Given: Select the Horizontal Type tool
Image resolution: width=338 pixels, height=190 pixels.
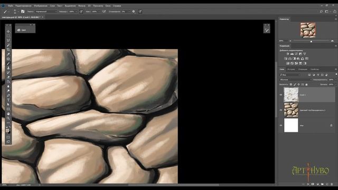Looking at the screenshot, I should (8, 100).
